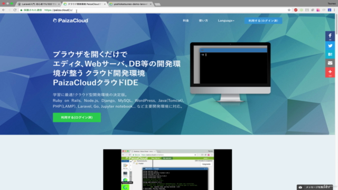
Task: Go back with browser back arrow
Action: point(4,10)
